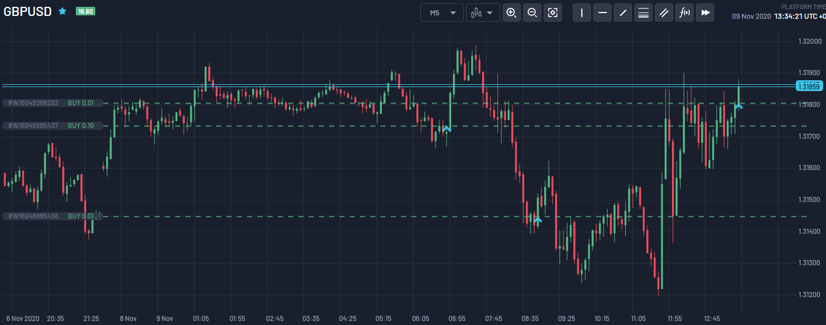Click the blue current price label on axis
The height and width of the screenshot is (325, 826).
coord(809,86)
